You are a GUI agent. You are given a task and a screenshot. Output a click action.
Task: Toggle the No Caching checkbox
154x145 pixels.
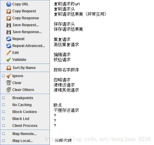pyautogui.click(x=4, y=105)
